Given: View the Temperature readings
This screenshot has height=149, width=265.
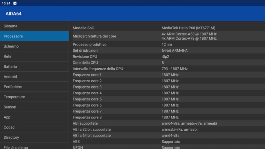Looking at the screenshot, I should click(34, 97).
